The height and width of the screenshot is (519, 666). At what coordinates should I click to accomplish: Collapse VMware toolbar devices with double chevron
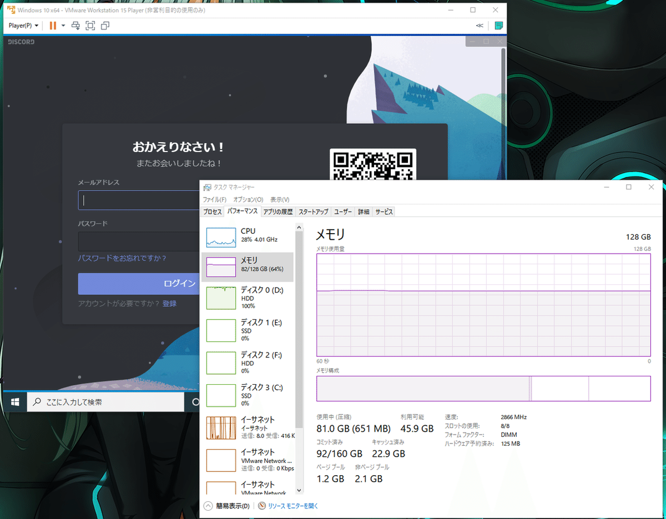coord(480,26)
